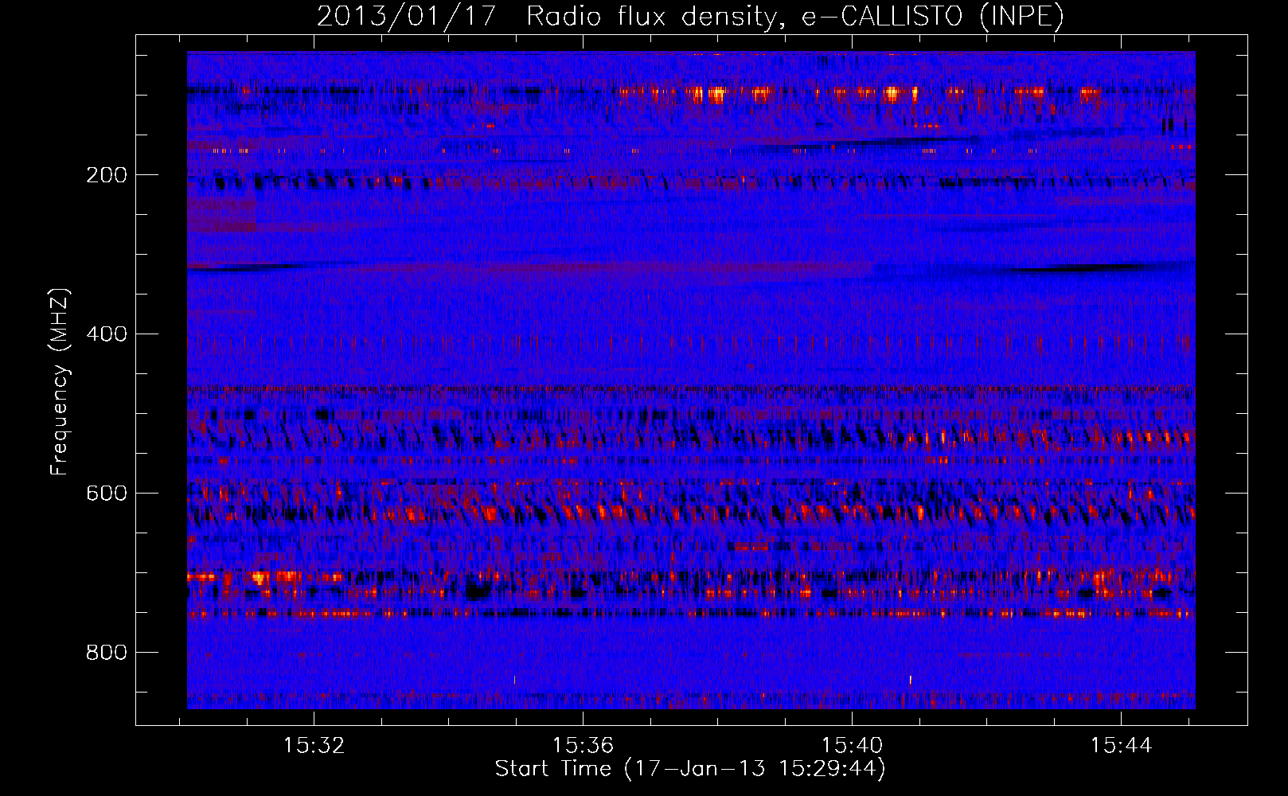
Task: Select the 400 frequency tick label
Action: pos(107,334)
